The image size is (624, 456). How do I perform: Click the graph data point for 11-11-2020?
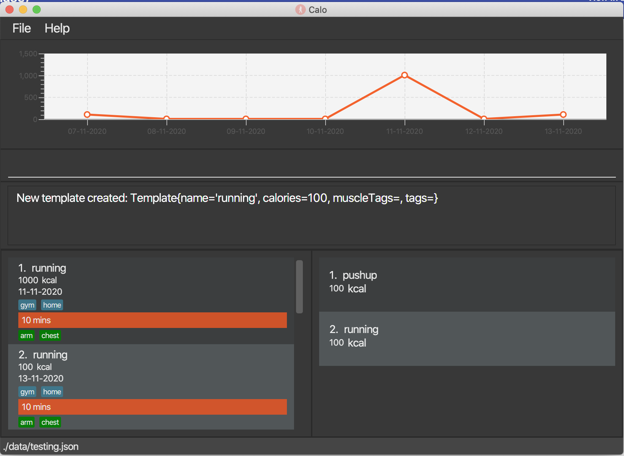click(404, 75)
